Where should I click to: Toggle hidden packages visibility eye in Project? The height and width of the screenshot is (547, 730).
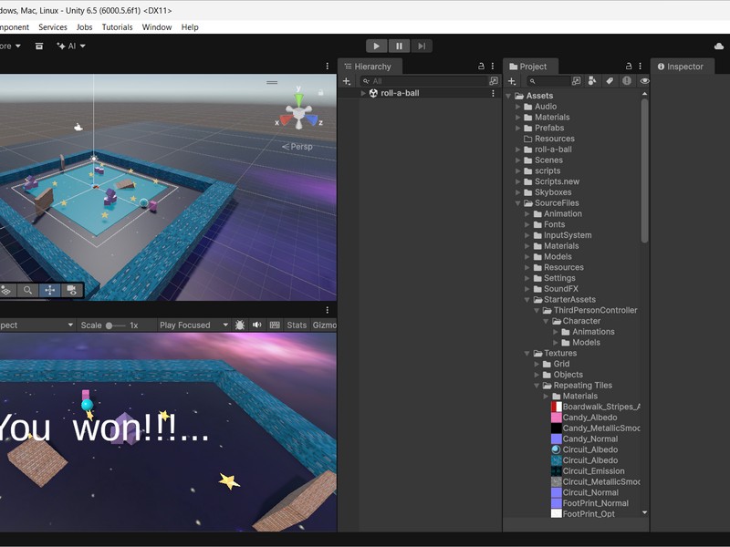pyautogui.click(x=644, y=81)
